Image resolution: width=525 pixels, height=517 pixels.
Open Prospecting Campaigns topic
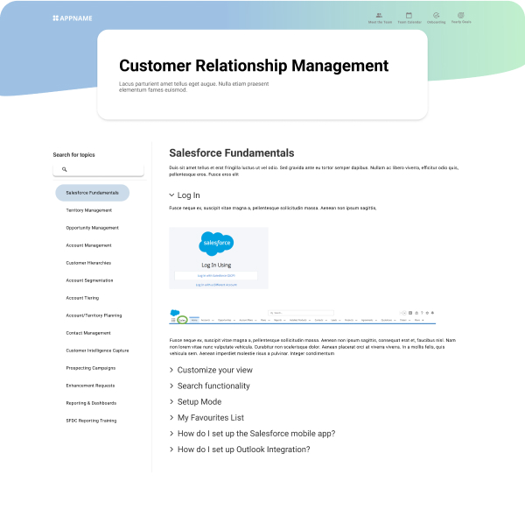click(91, 368)
